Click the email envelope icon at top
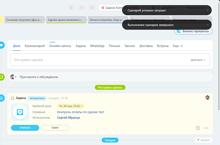 82,8
